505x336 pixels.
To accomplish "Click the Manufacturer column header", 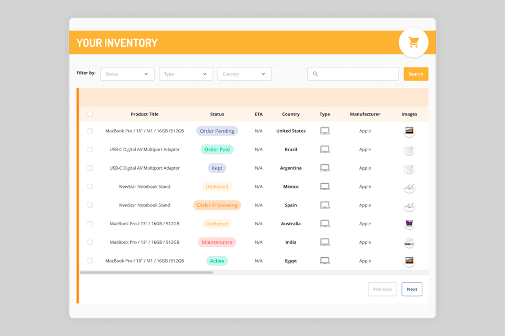I will pos(365,114).
